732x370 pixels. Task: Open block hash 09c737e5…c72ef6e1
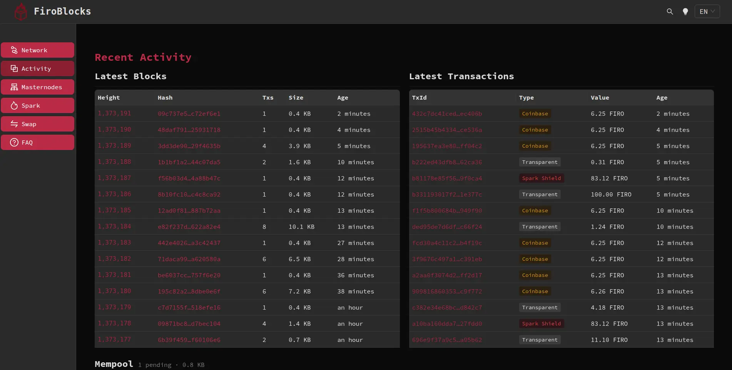click(x=189, y=114)
